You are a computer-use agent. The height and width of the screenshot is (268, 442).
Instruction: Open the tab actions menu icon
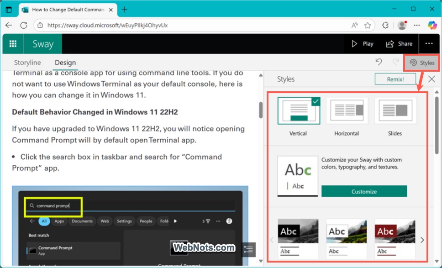point(9,9)
